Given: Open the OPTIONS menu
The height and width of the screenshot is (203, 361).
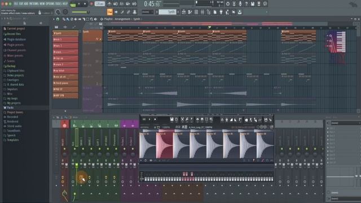Looking at the screenshot, I should coord(50,4).
